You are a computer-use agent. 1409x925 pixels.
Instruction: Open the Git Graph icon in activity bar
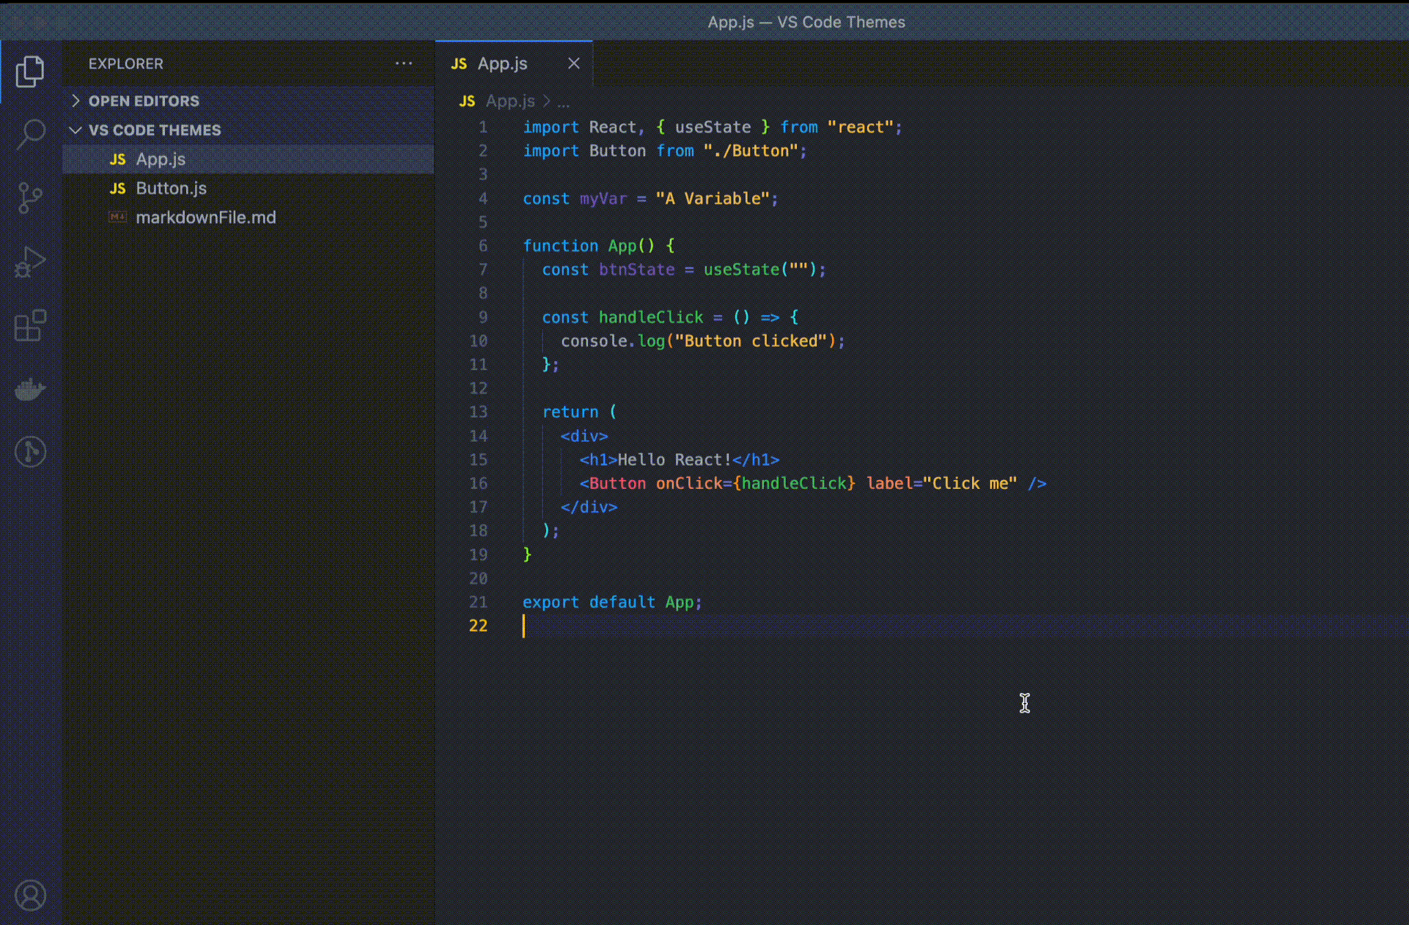coord(30,452)
